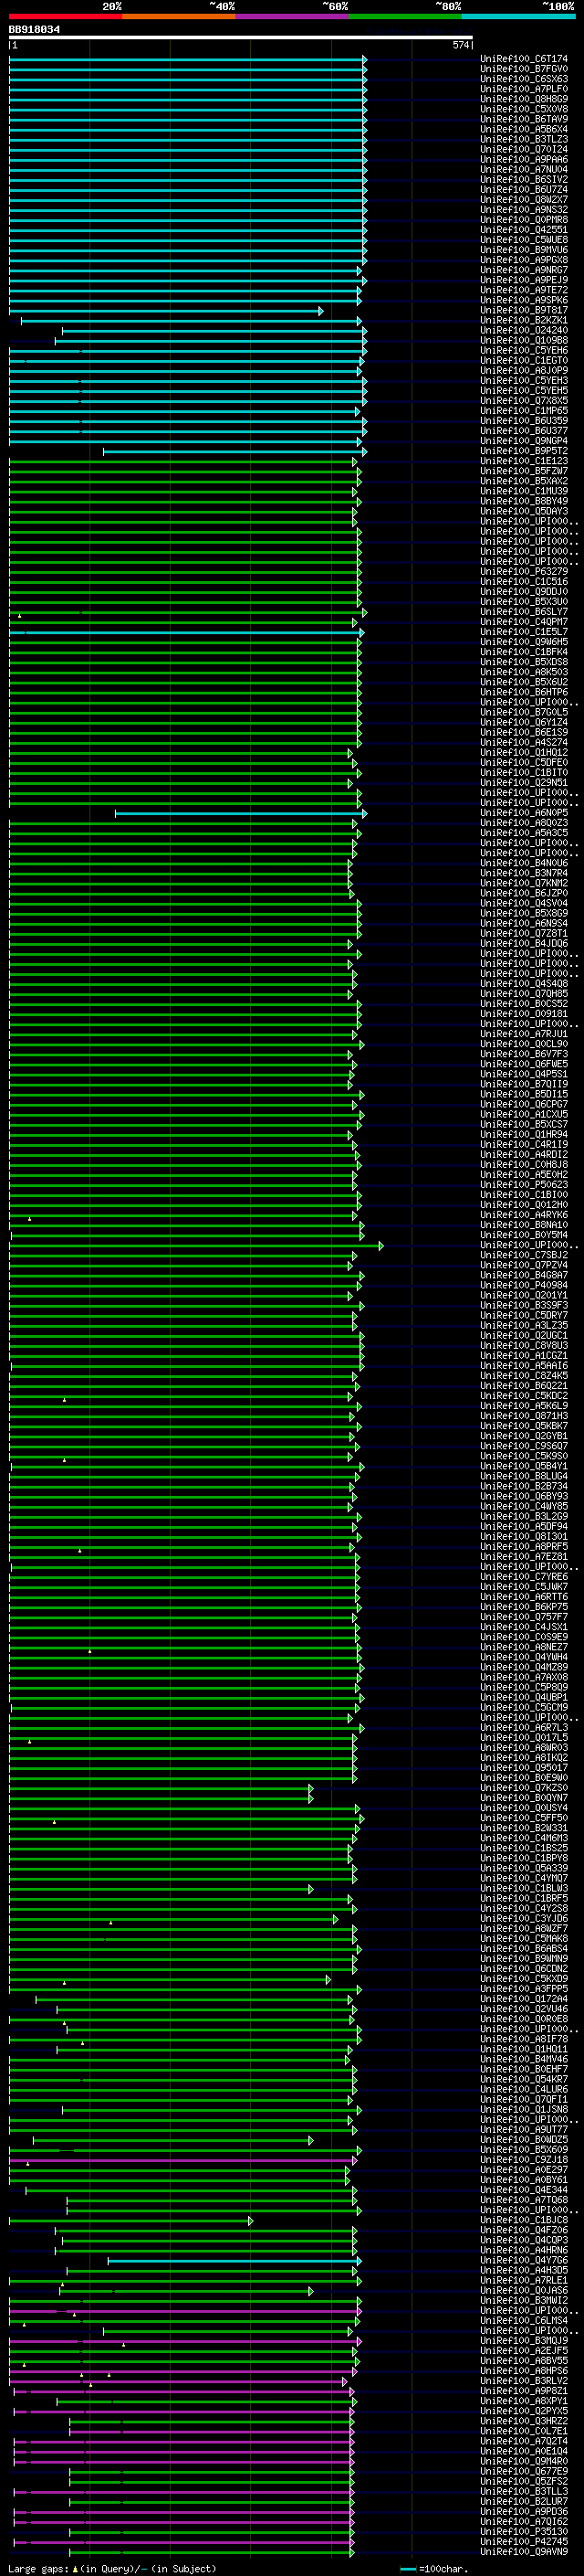This screenshot has height=2576, width=584.
Task: Select label UniRef100_C5KDC2
Action: [524, 1396]
